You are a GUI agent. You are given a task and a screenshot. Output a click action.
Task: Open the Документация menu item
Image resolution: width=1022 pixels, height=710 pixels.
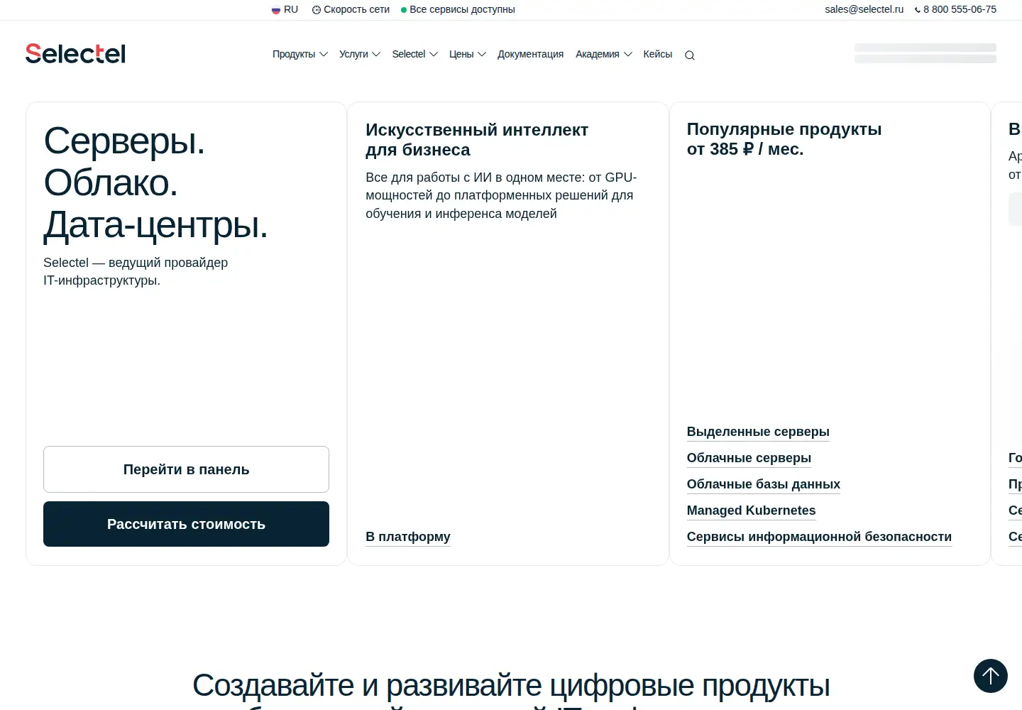pyautogui.click(x=530, y=54)
